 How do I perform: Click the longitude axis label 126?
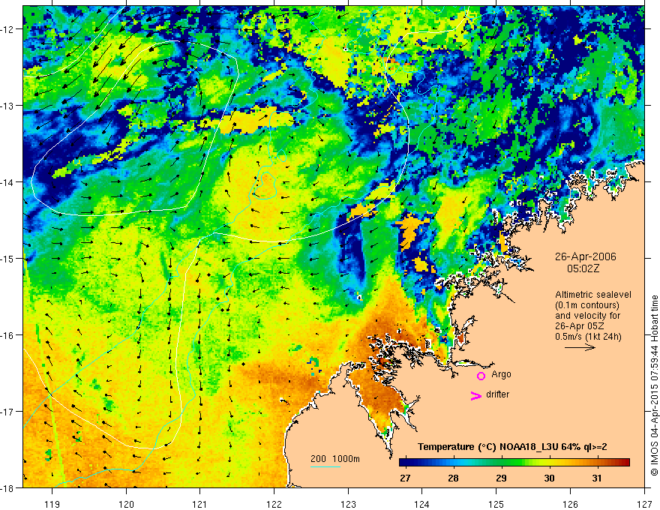point(570,504)
